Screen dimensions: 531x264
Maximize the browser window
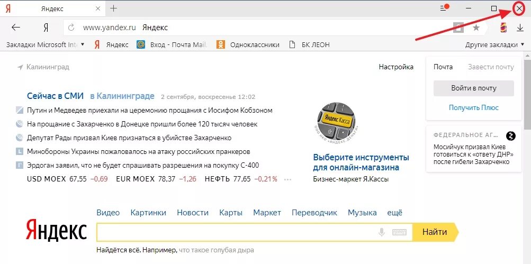pyautogui.click(x=494, y=8)
